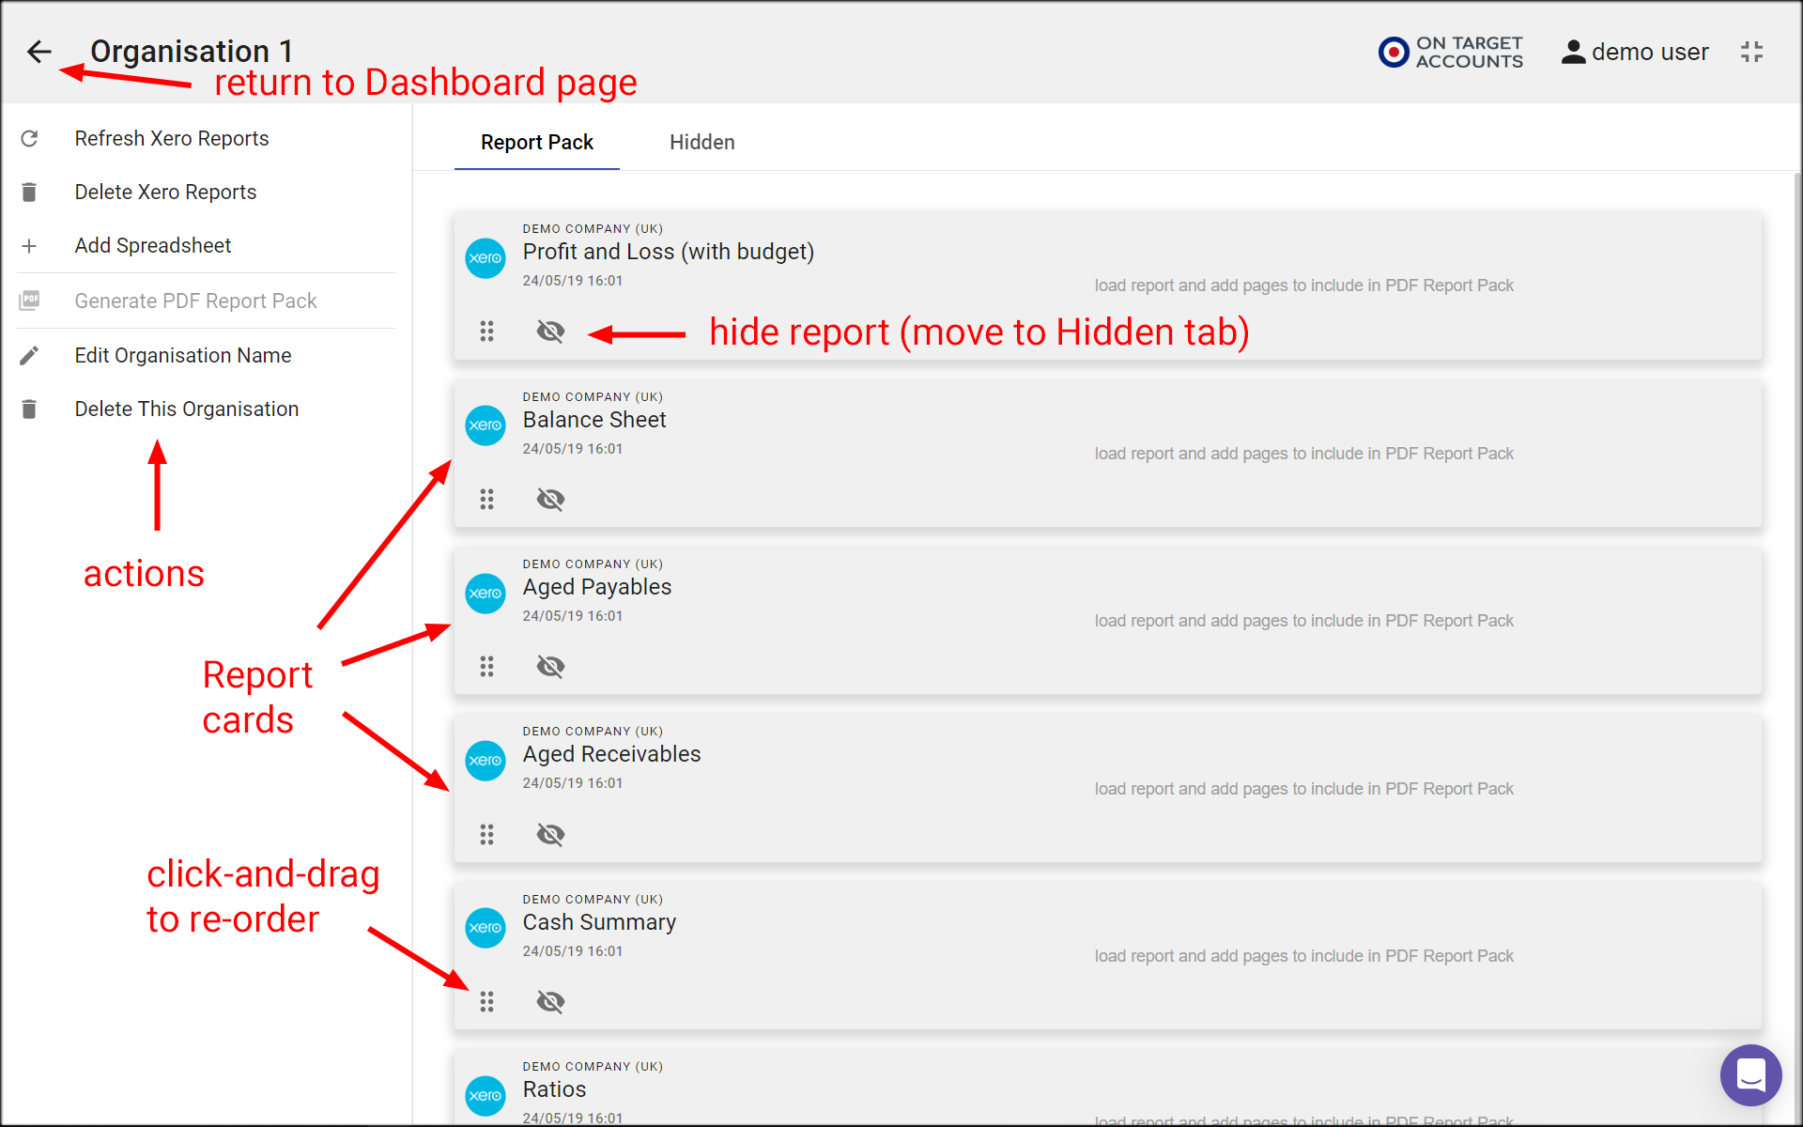Screen dimensions: 1803x1127
Task: Click drag handle on Aged Payables card
Action: [x=486, y=666]
